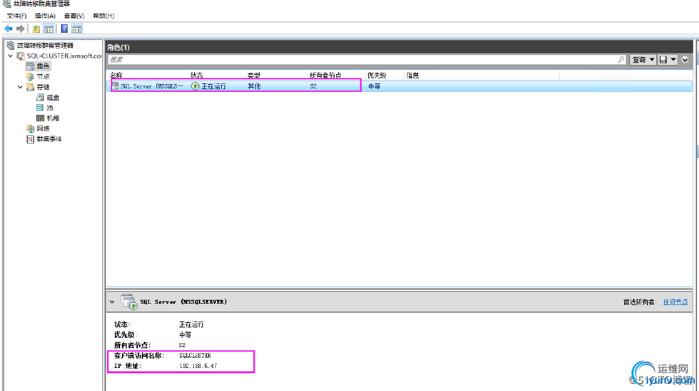Click the 中等 priority cell
This screenshot has width=699, height=391.
pyautogui.click(x=374, y=86)
